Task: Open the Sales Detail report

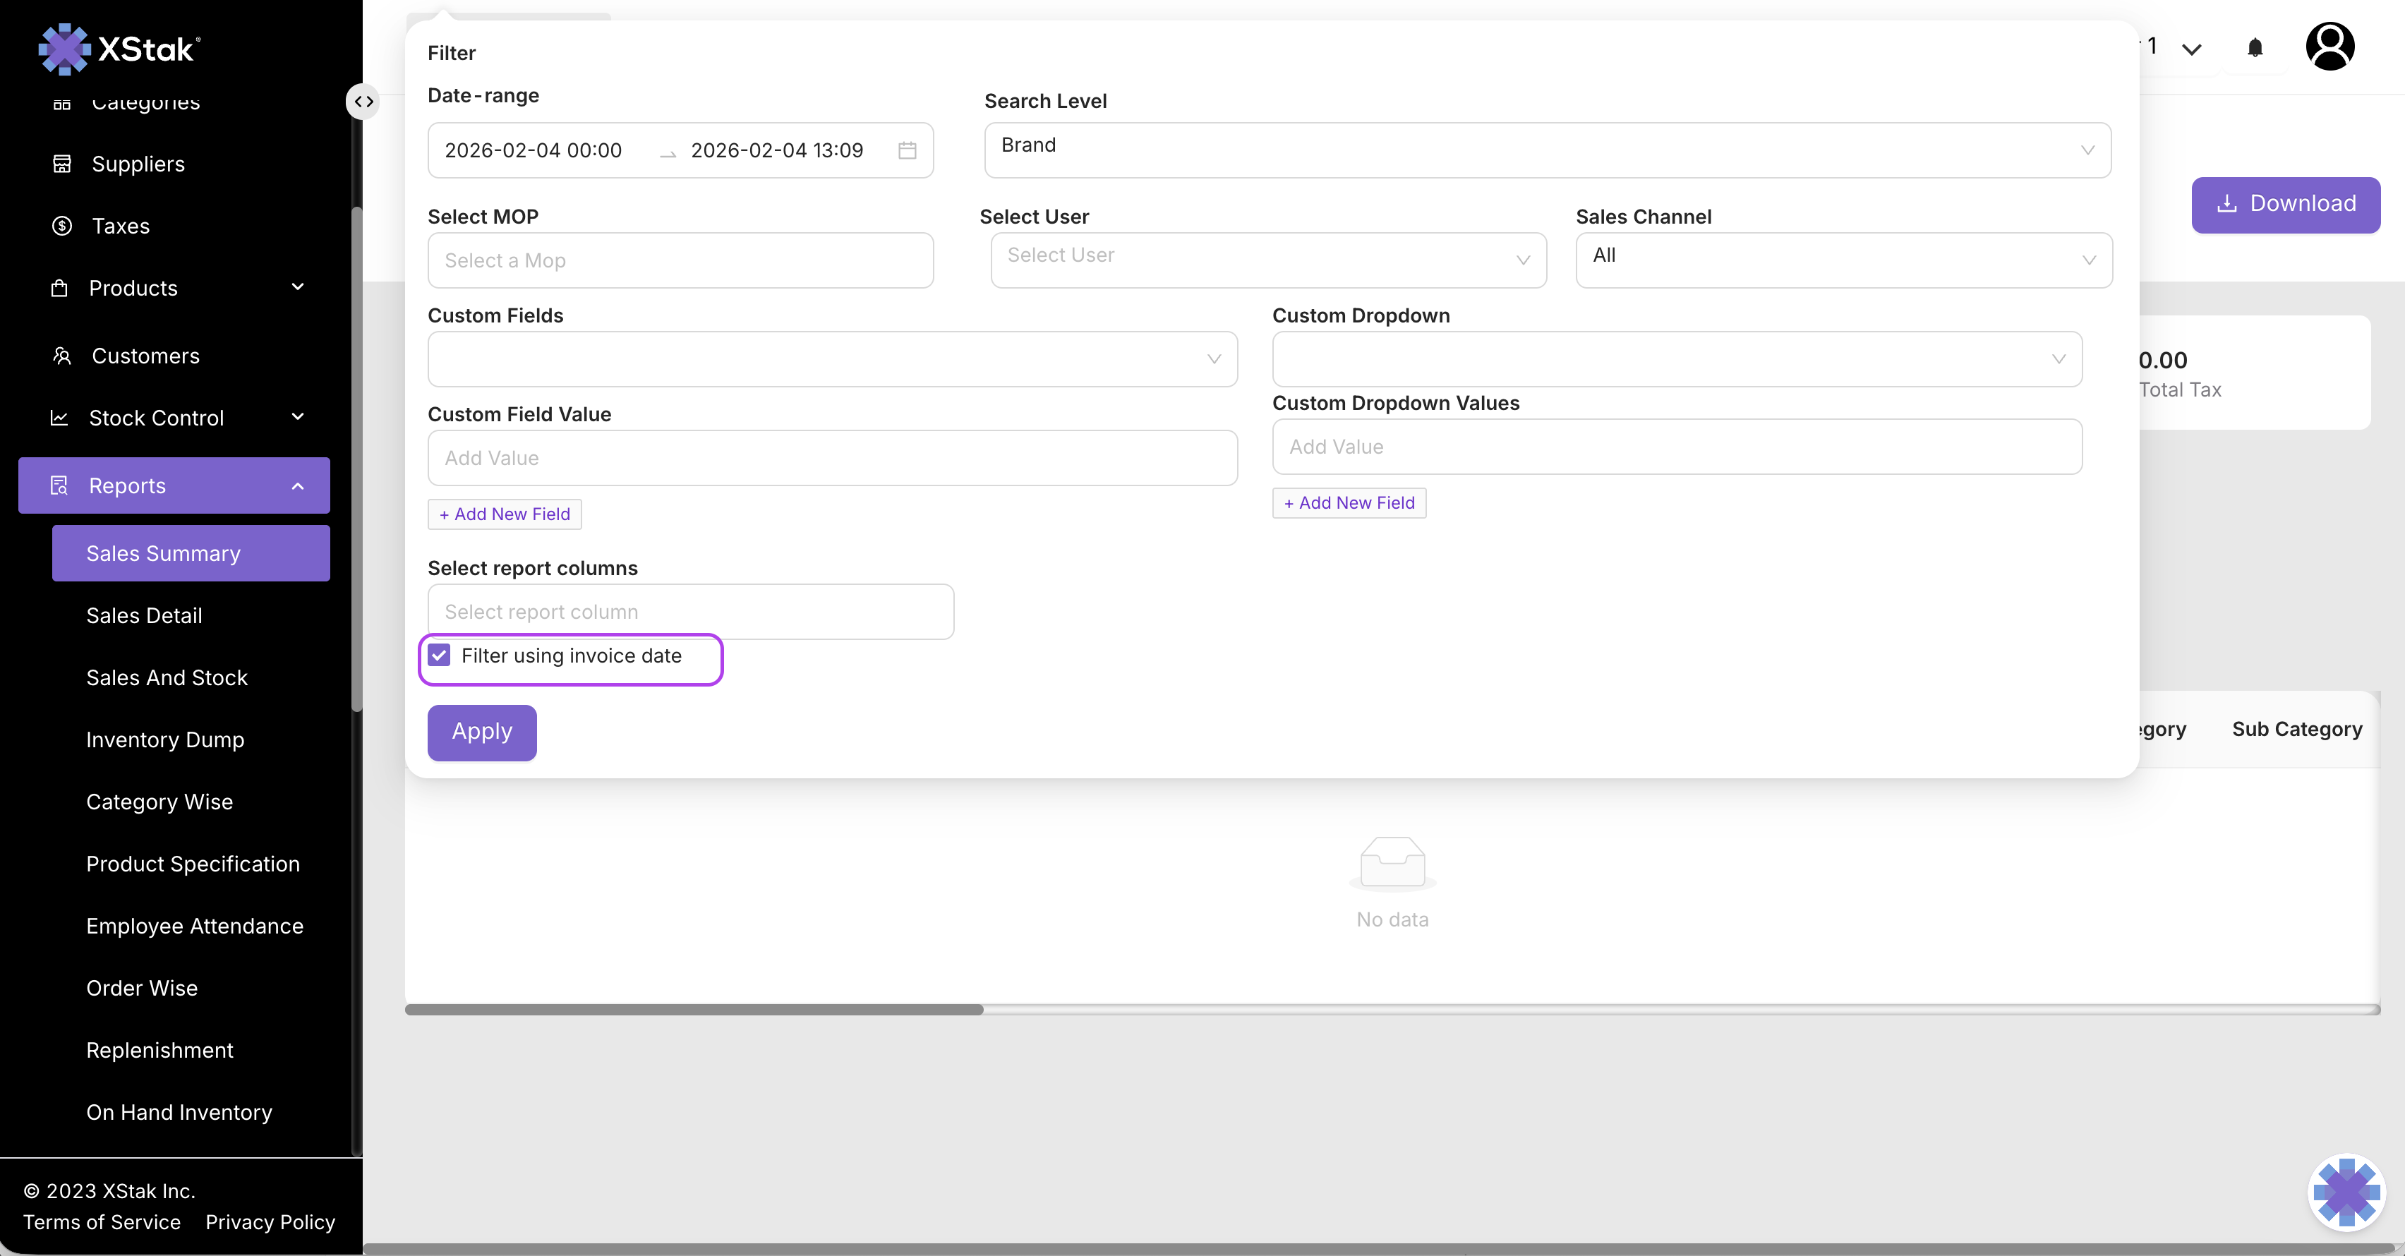Action: [144, 615]
